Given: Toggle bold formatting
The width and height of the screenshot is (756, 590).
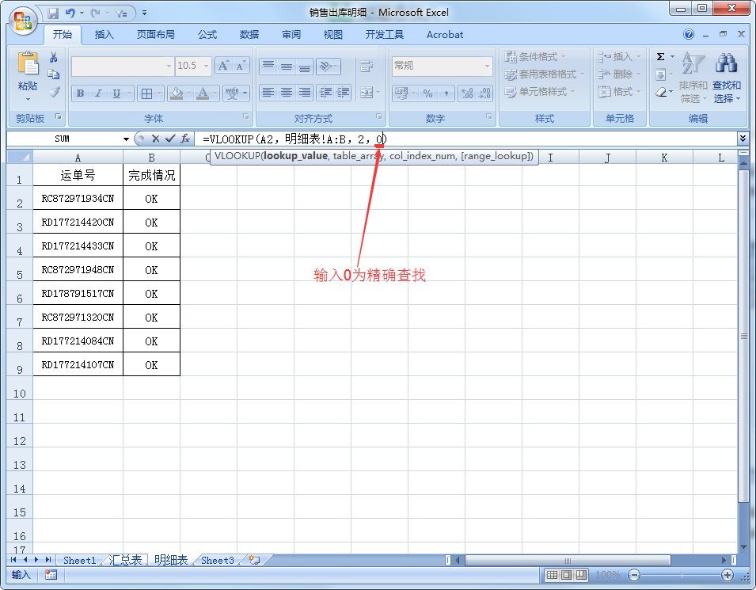Looking at the screenshot, I should (x=80, y=93).
